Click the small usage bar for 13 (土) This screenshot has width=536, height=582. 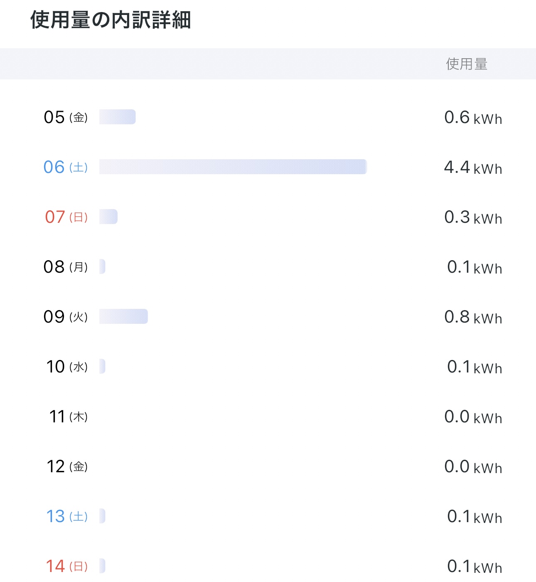[102, 516]
